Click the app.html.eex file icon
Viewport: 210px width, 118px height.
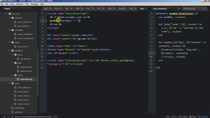pos(18,59)
